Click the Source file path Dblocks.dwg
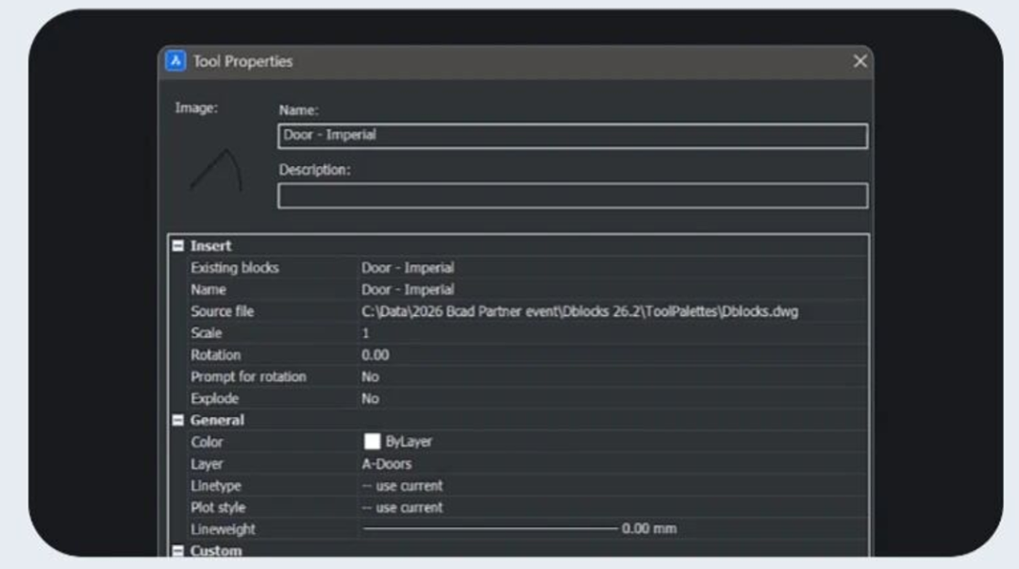The height and width of the screenshot is (569, 1019). tap(579, 311)
